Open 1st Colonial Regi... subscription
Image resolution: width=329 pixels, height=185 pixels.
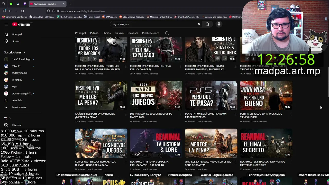(21, 59)
